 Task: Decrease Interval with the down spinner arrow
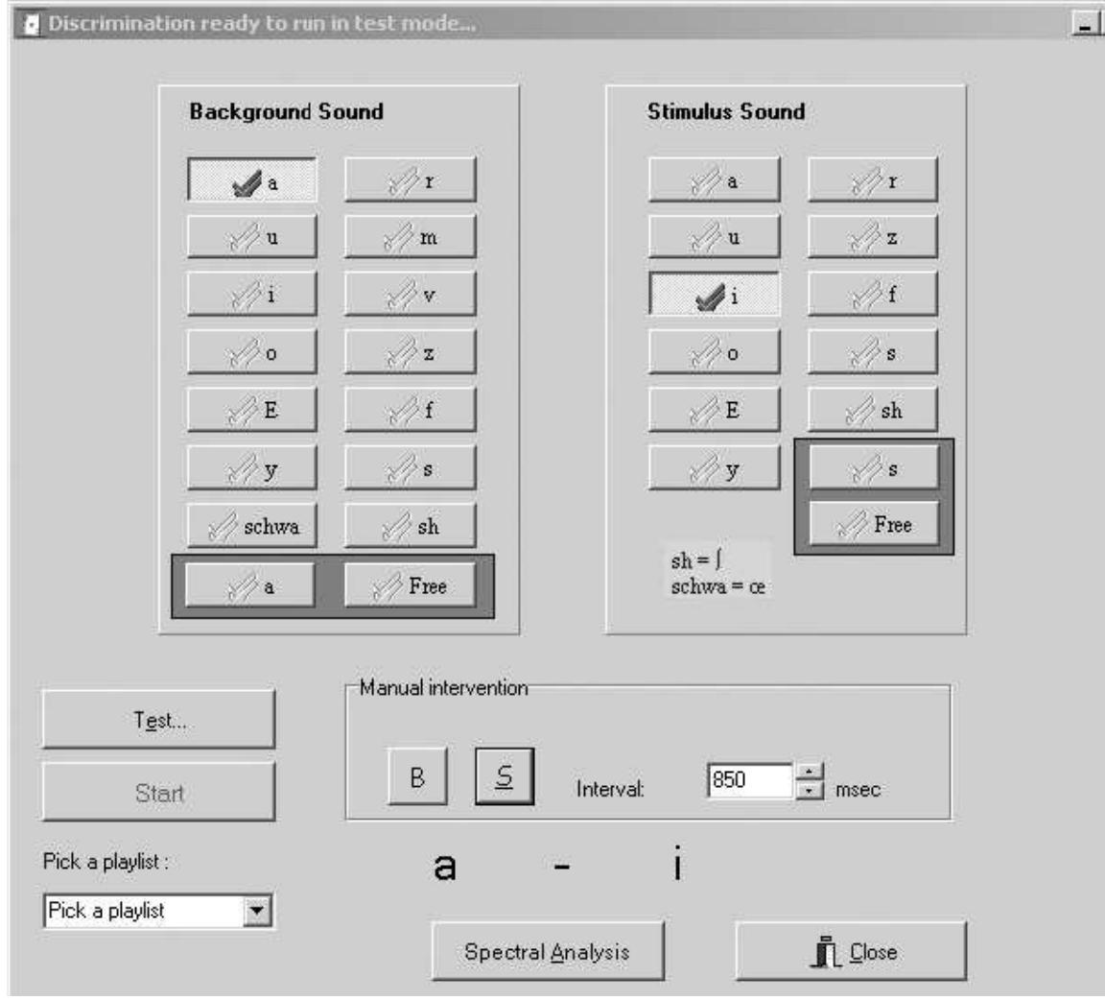(x=809, y=791)
